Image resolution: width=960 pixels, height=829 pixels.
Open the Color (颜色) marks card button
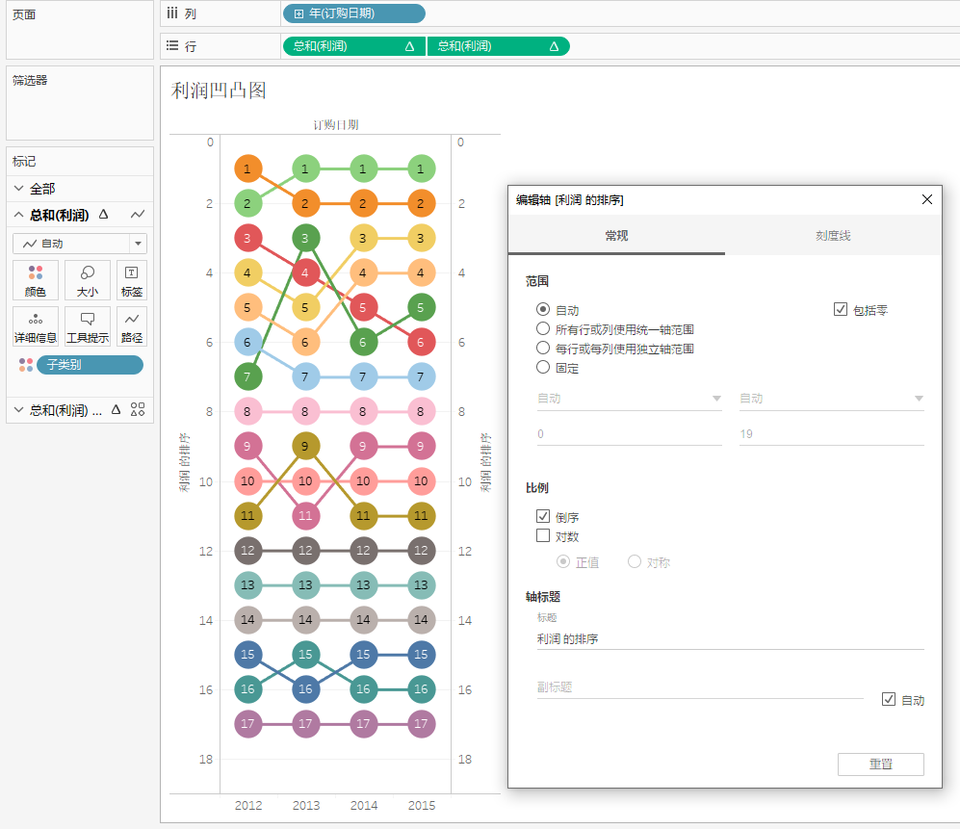[36, 280]
